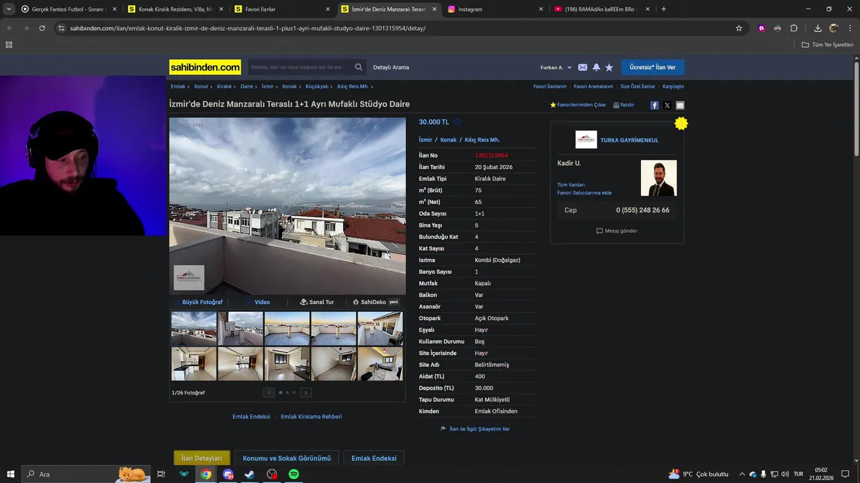Screen dimensions: 860x483
Task: Open Chrome apps grid icon in bookmarks bar
Action: click(x=9, y=44)
